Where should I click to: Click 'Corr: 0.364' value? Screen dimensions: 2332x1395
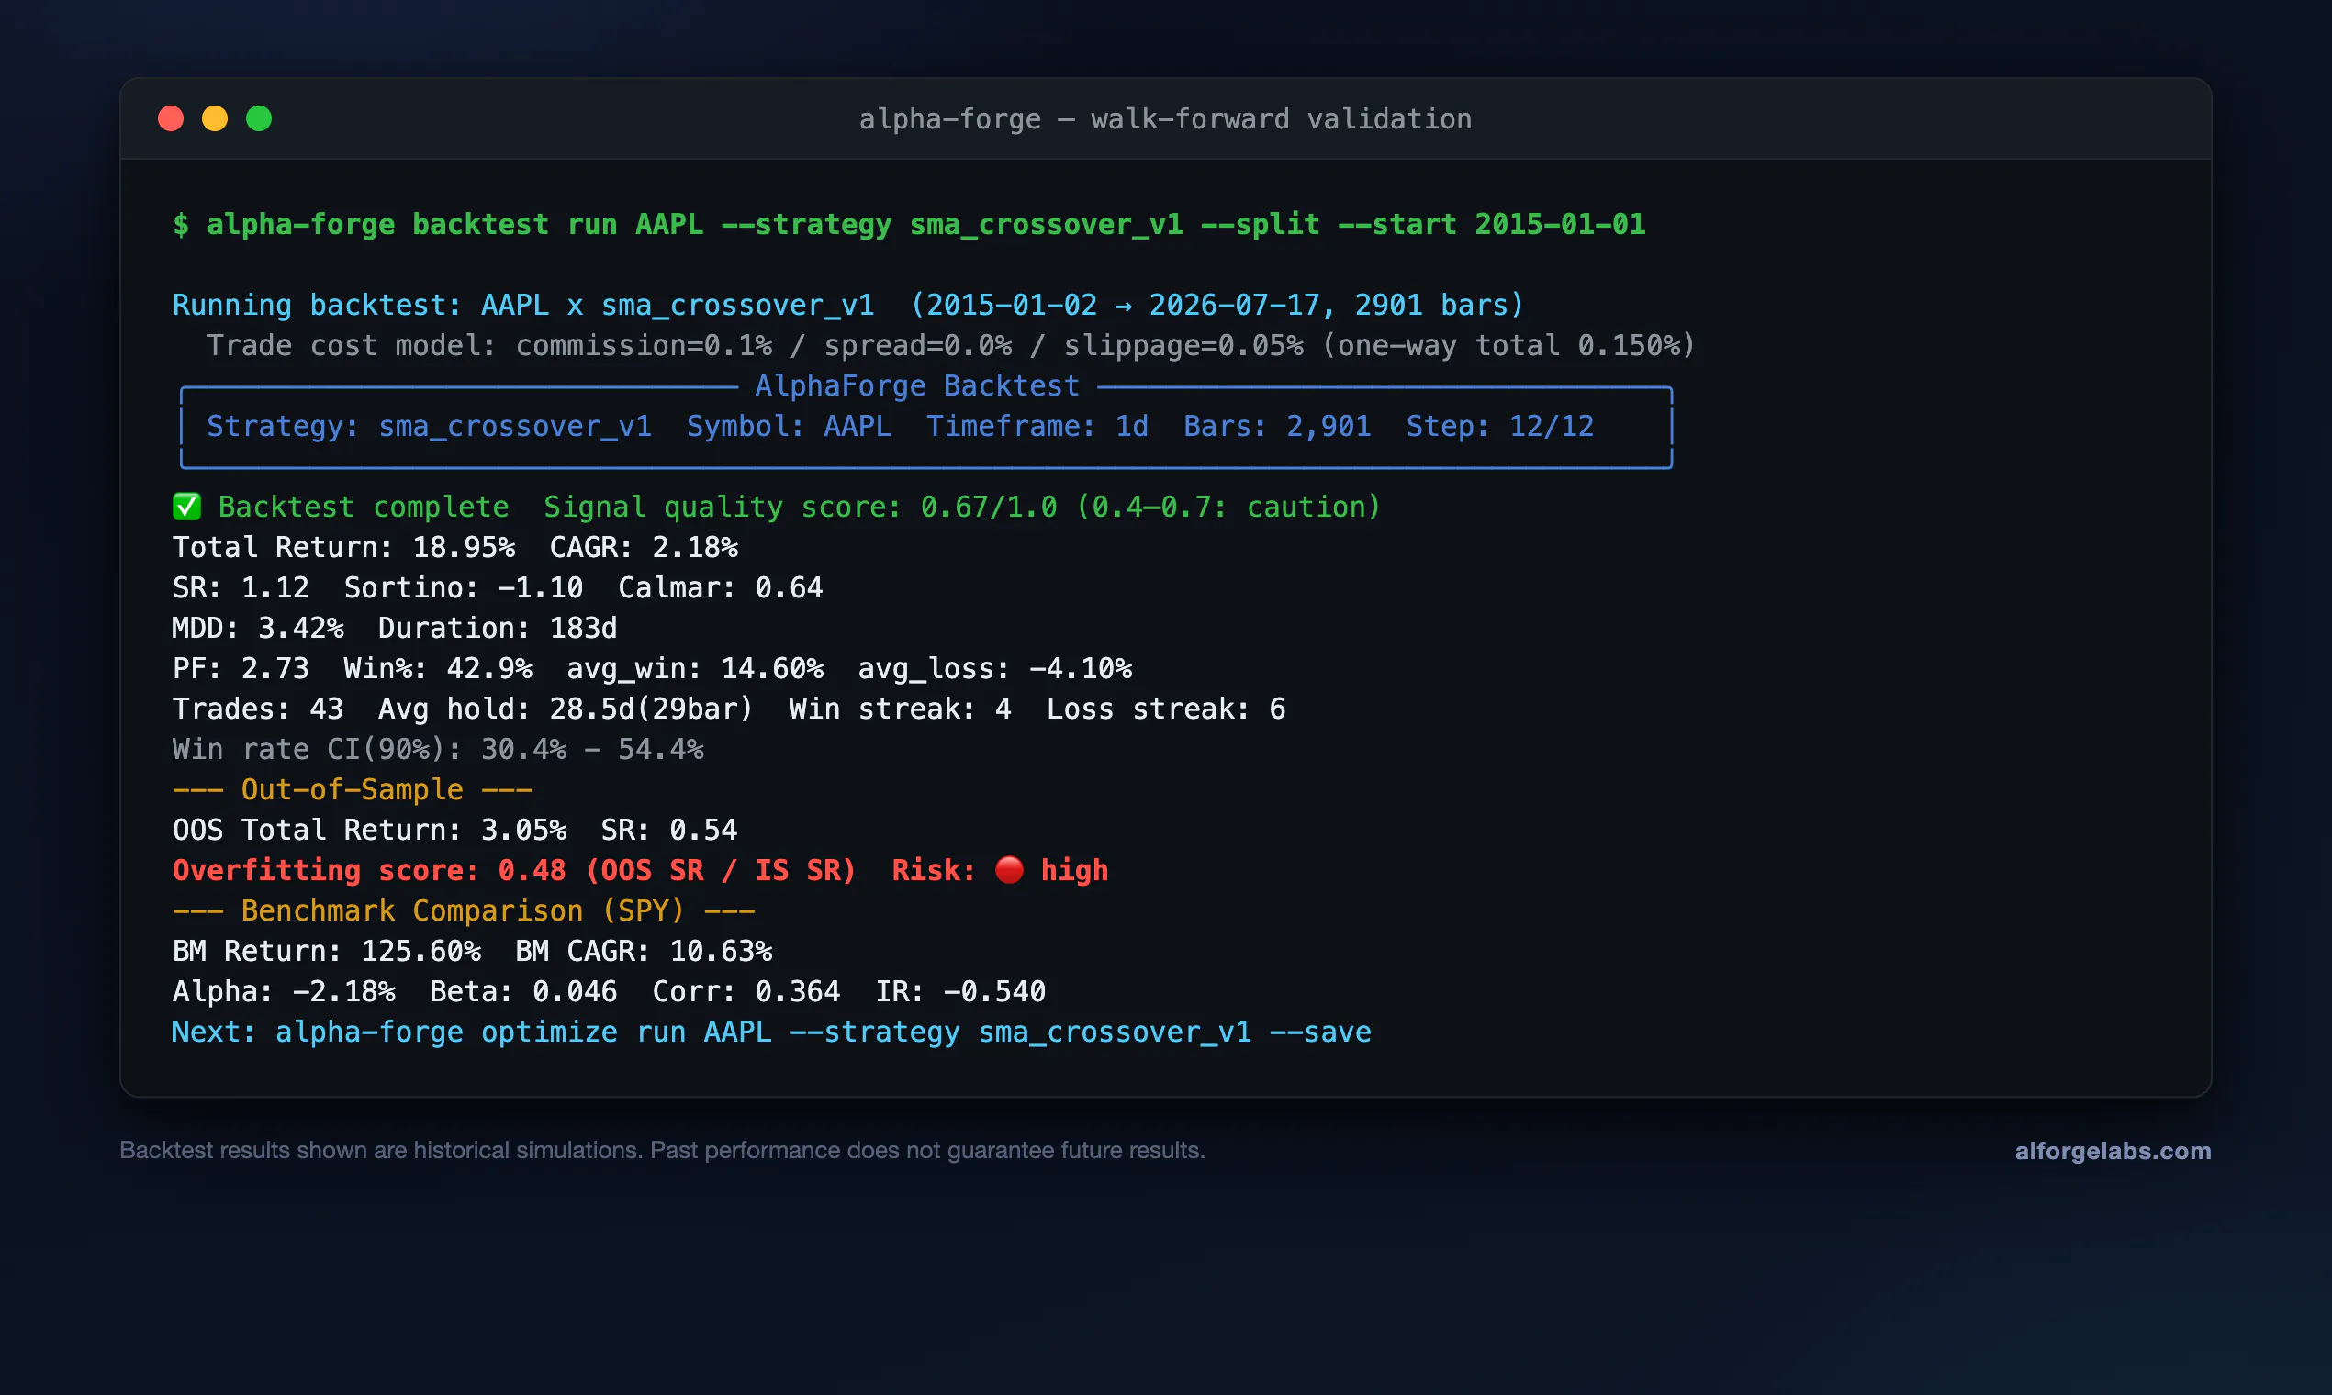(746, 992)
